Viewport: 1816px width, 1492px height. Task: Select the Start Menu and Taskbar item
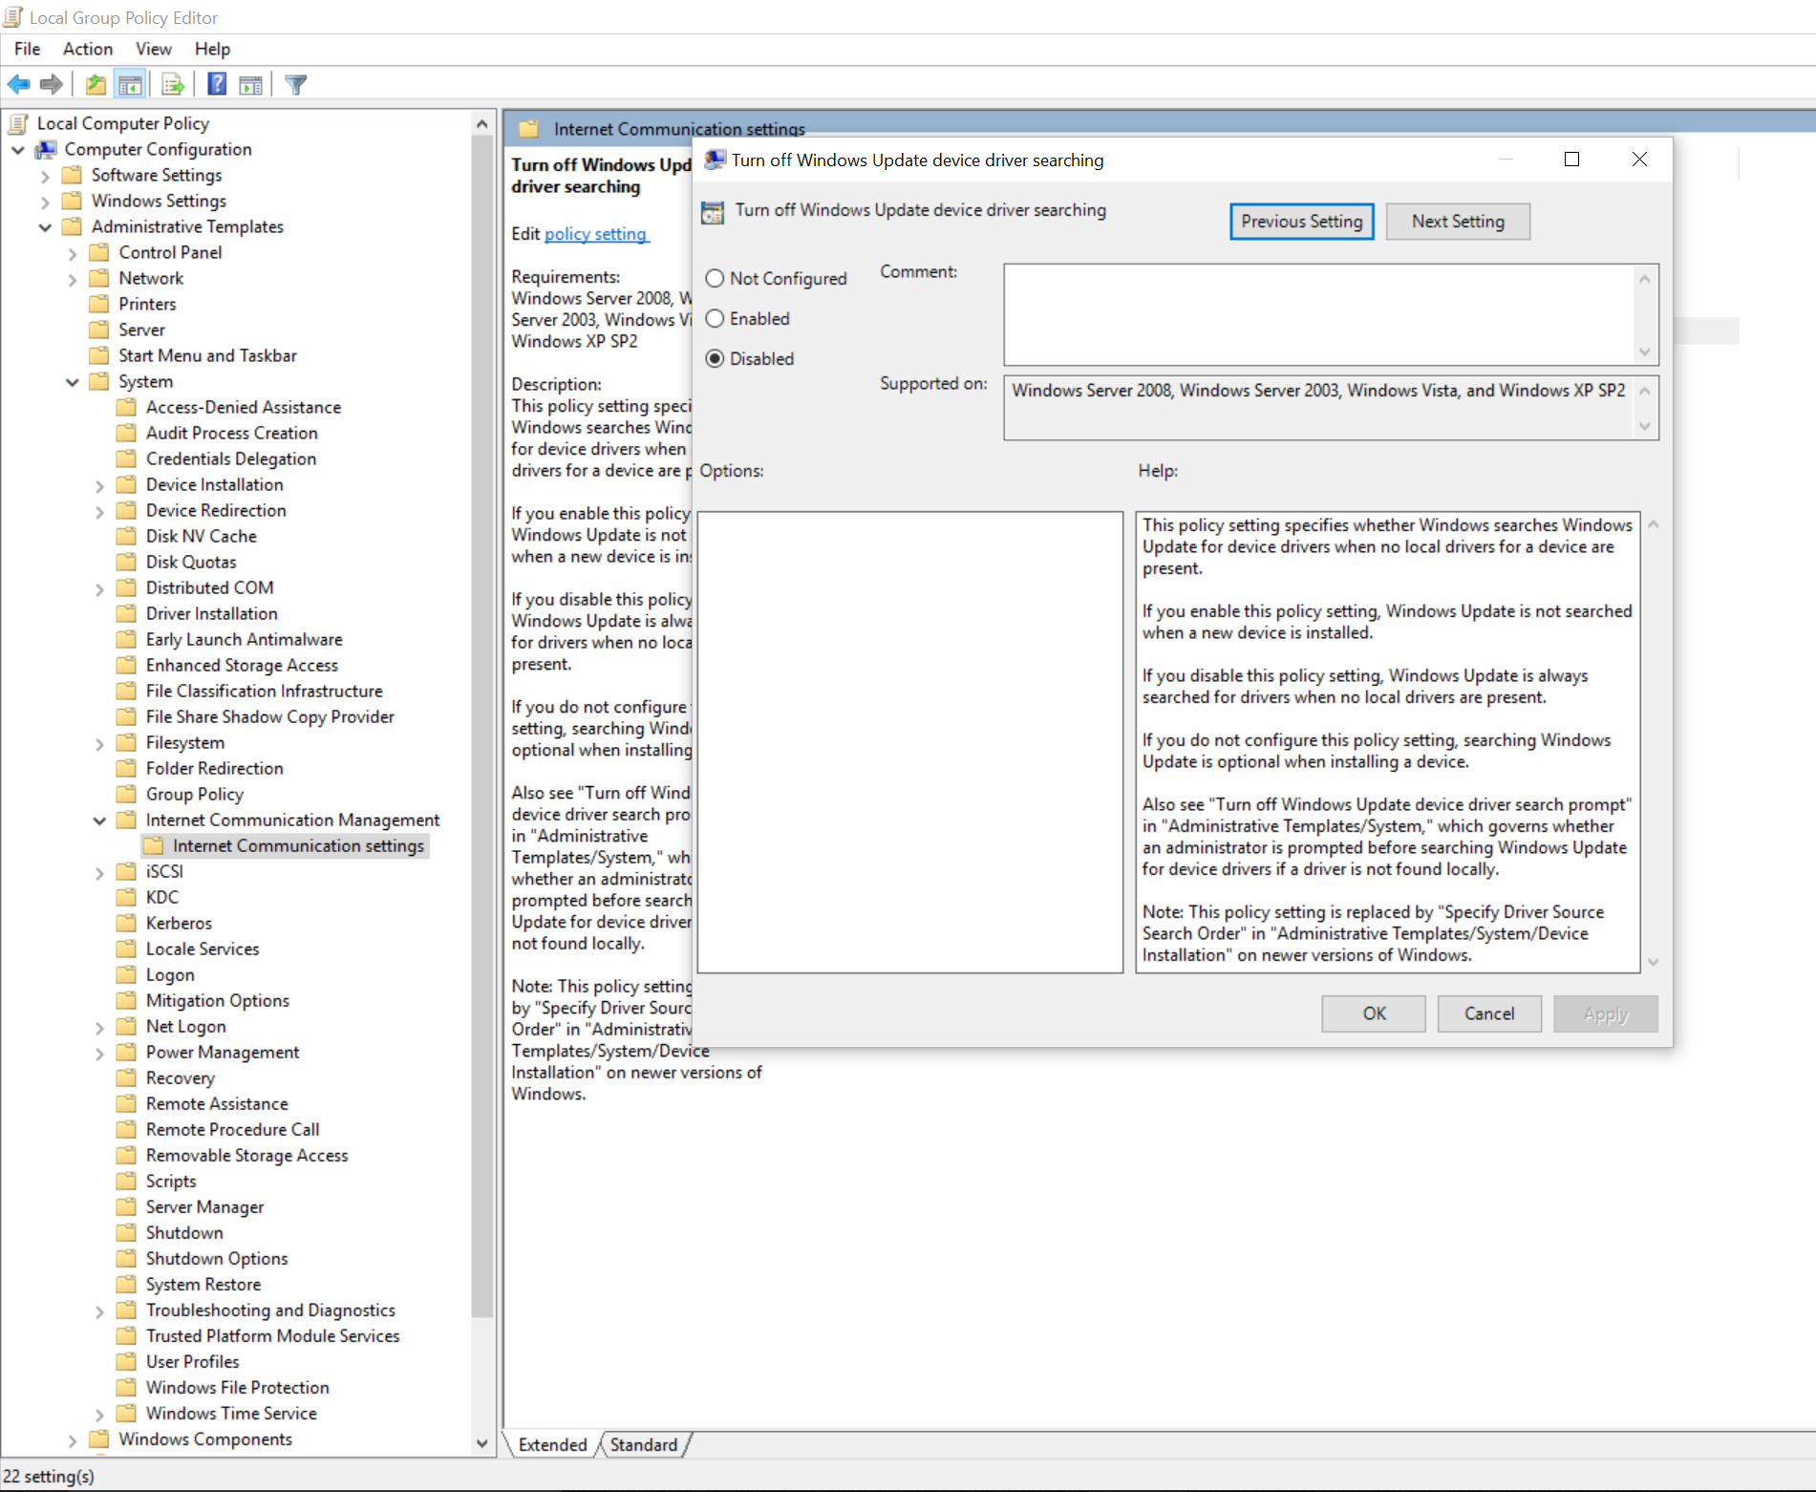pyautogui.click(x=207, y=355)
